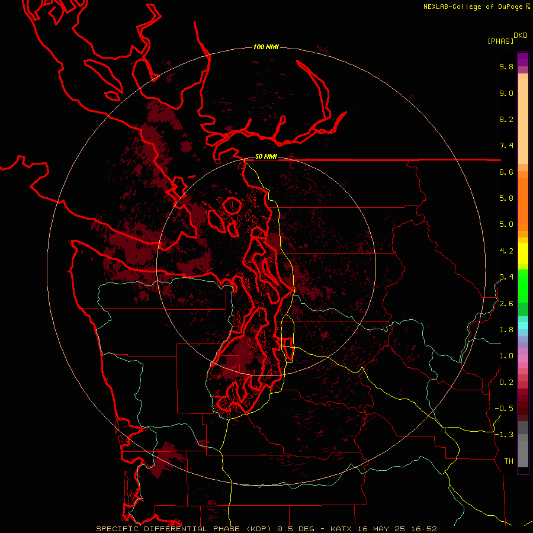Click the 5.8 value on color scale

click(x=506, y=198)
